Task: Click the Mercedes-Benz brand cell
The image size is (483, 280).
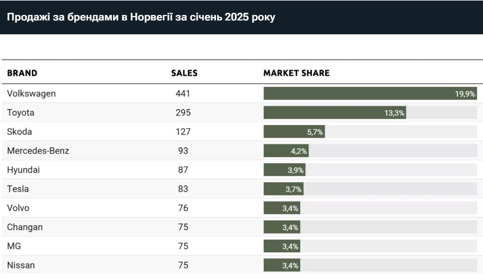Action: tap(38, 151)
